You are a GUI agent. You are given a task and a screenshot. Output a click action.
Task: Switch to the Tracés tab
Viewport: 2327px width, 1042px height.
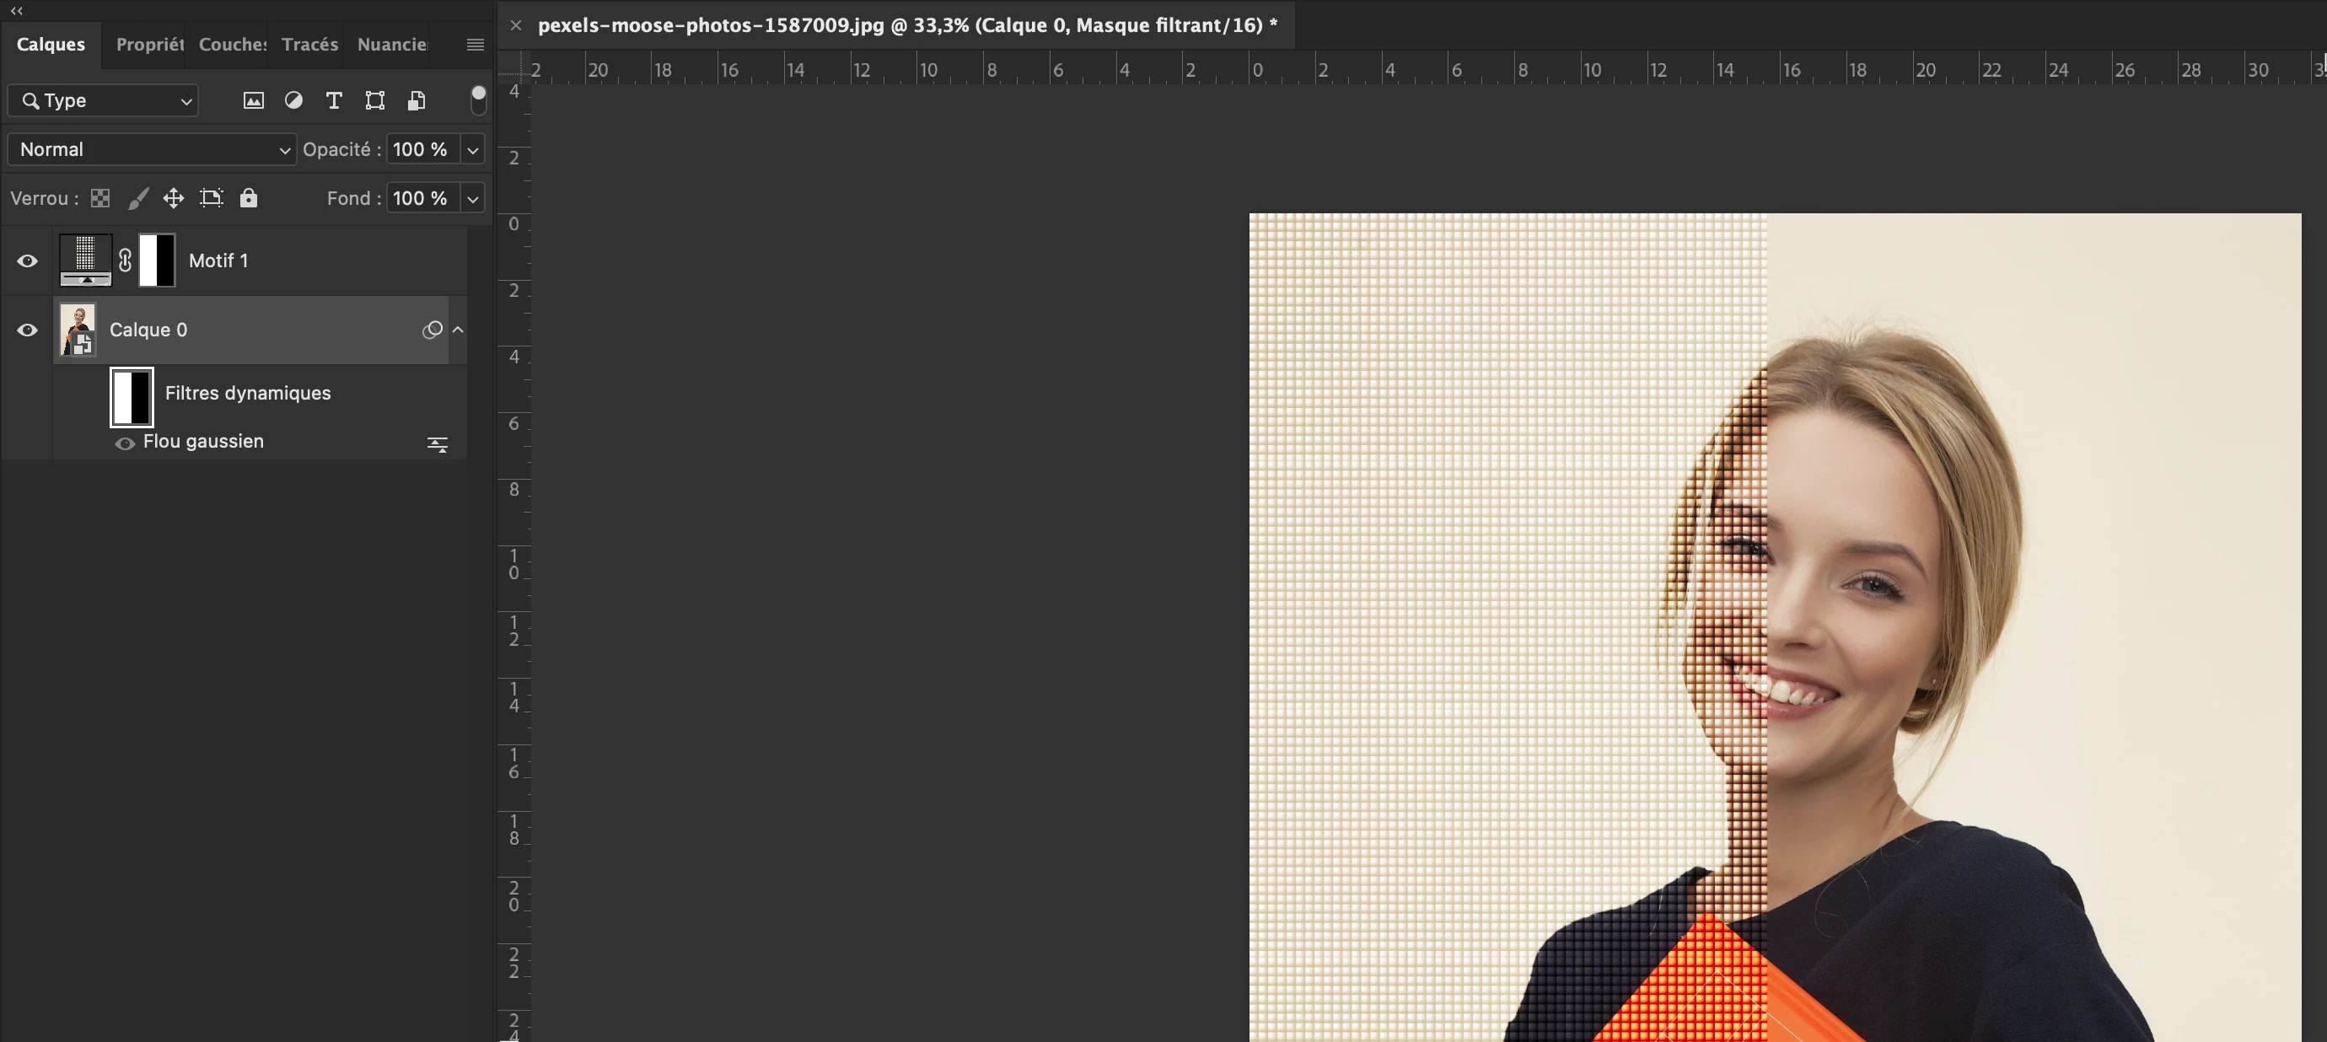(309, 44)
